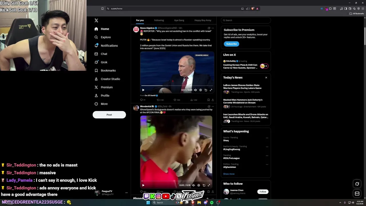Reply to the News Algebra post

[x=142, y=100]
